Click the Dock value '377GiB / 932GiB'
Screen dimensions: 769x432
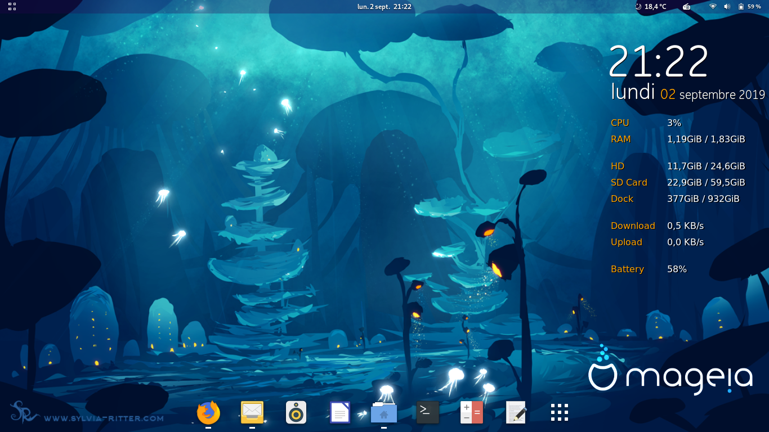tap(703, 199)
